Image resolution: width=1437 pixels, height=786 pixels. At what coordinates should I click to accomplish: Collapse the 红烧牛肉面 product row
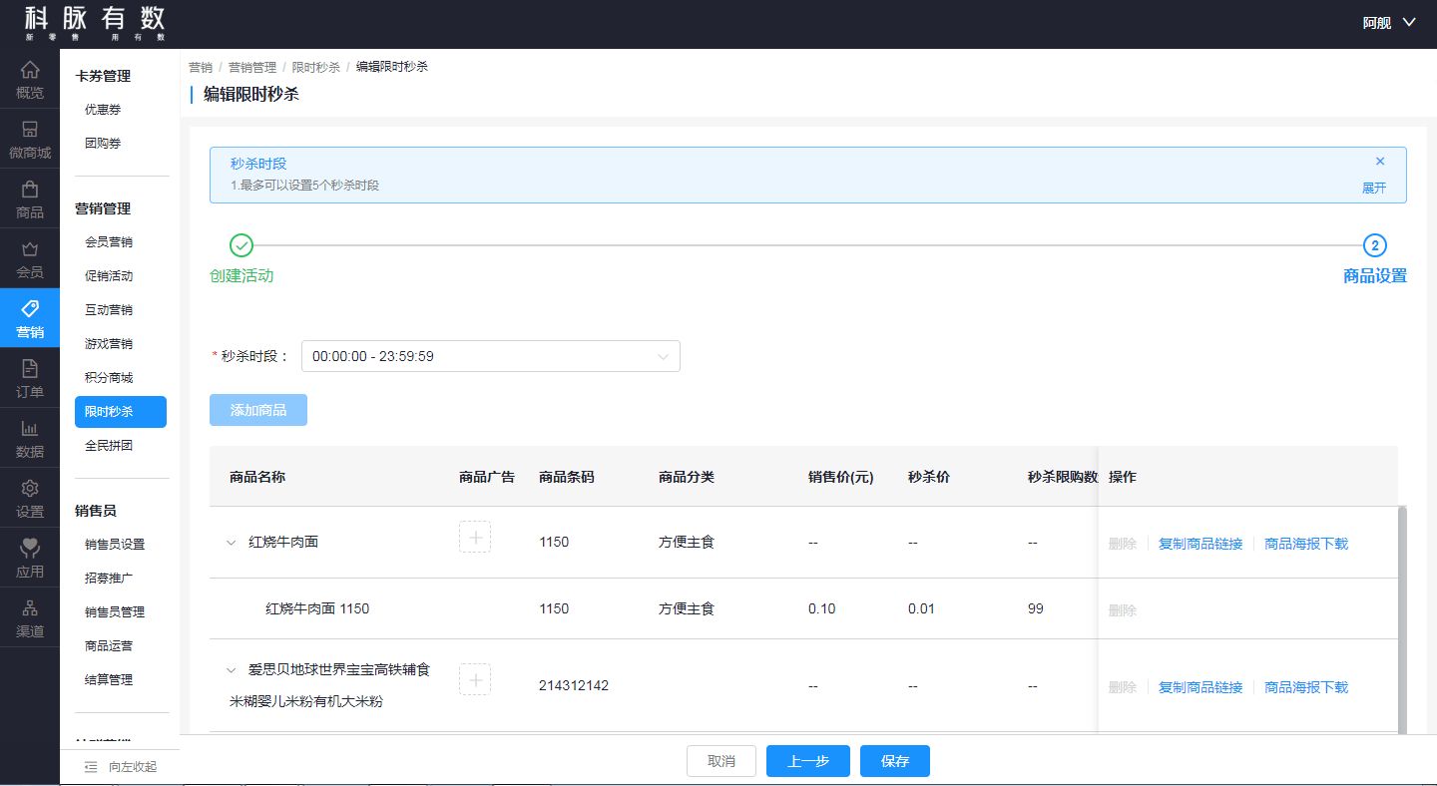click(x=232, y=543)
